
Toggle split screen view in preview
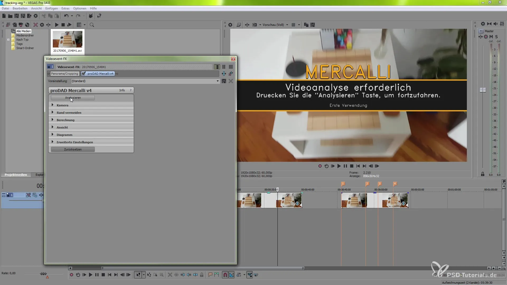click(255, 25)
